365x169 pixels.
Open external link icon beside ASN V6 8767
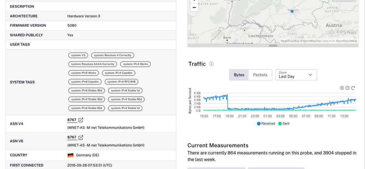click(x=81, y=138)
